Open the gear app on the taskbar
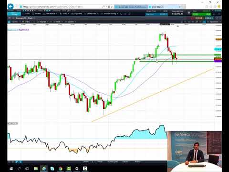Viewport: 229px width, 172px height. (77, 169)
